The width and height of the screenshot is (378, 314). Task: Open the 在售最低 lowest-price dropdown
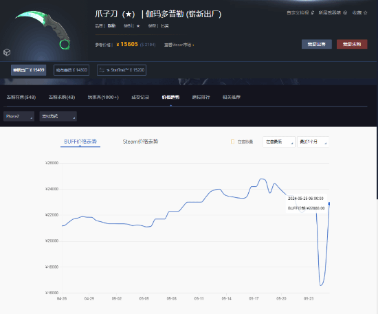tap(278, 142)
